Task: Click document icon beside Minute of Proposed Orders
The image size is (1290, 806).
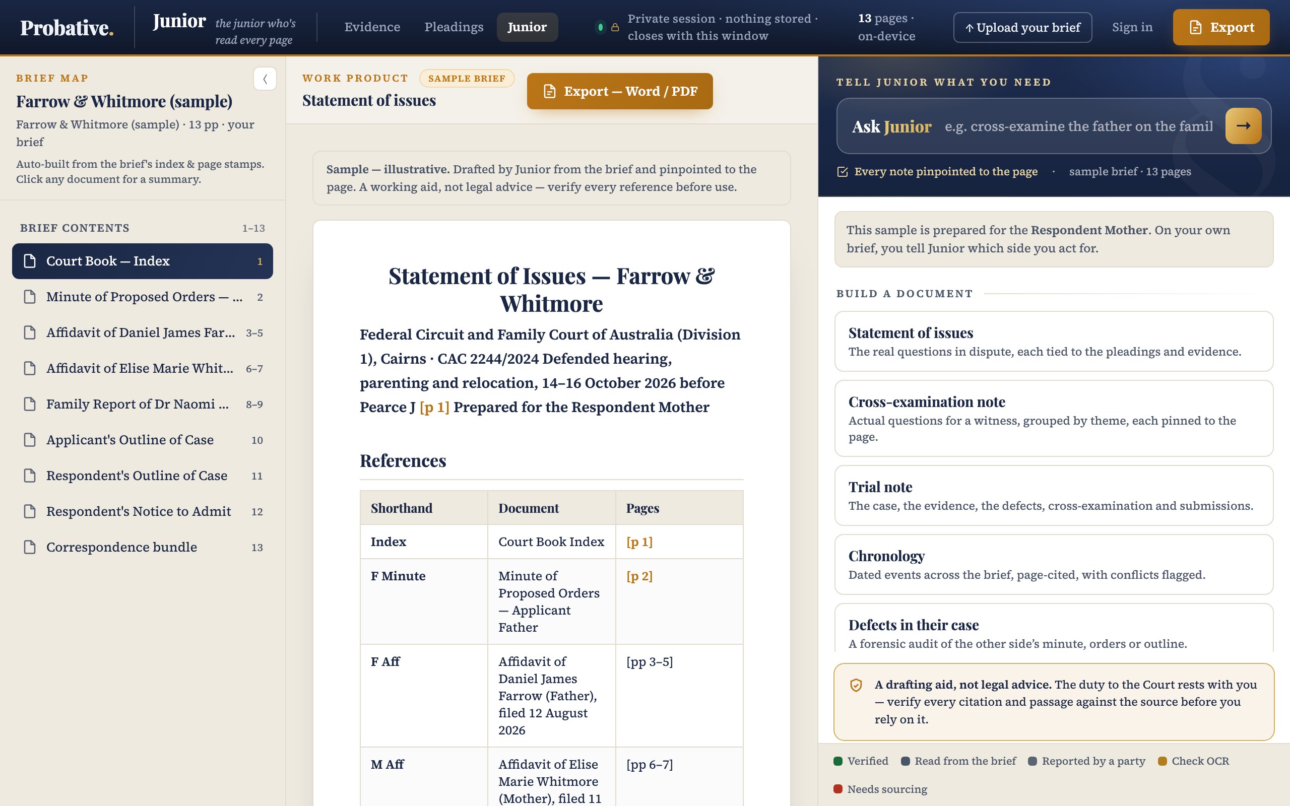Action: [x=30, y=296]
